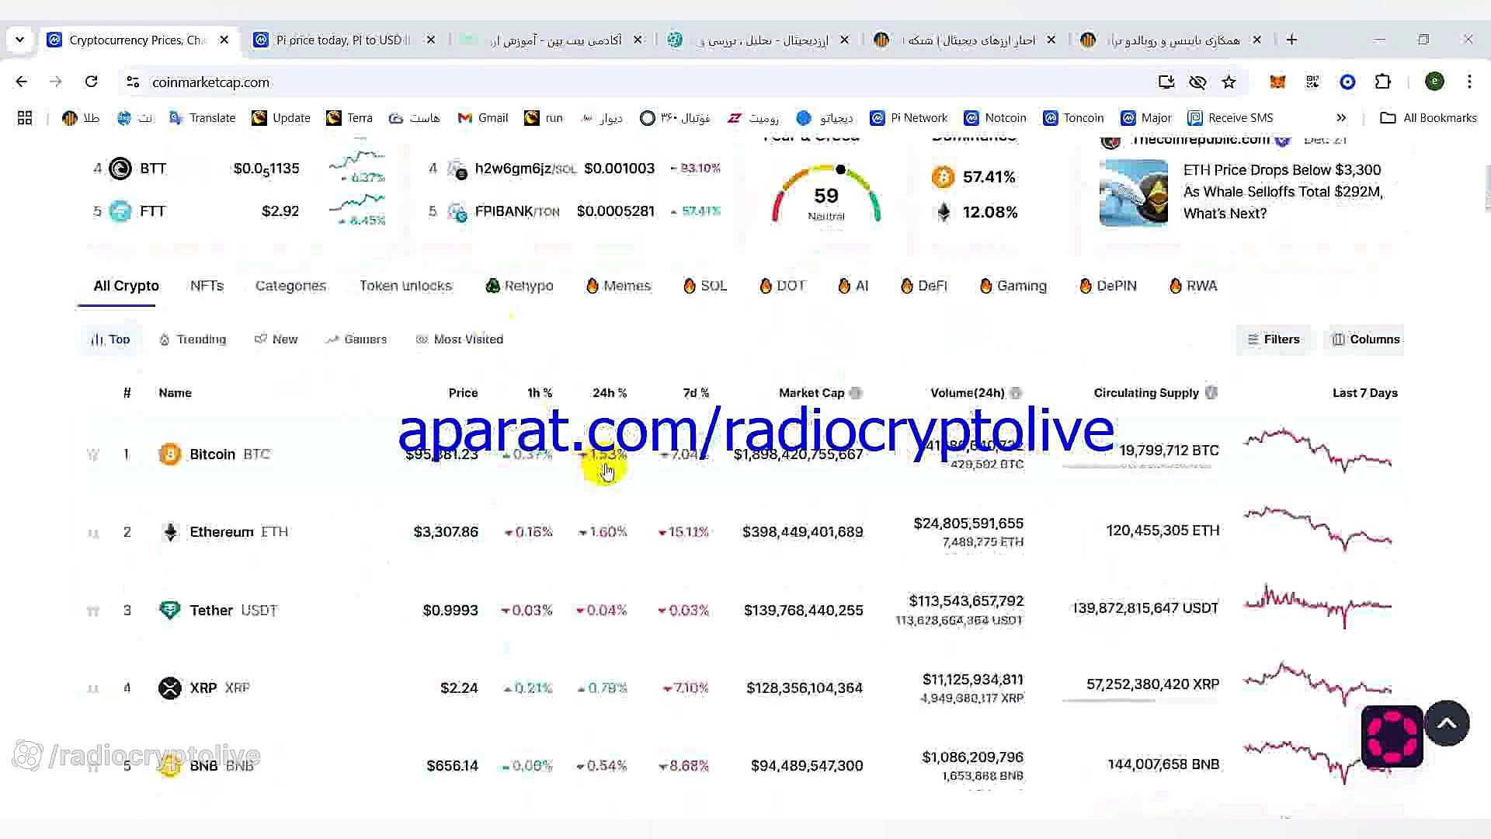Open the FTT trending row
1491x839 pixels.
point(239,211)
